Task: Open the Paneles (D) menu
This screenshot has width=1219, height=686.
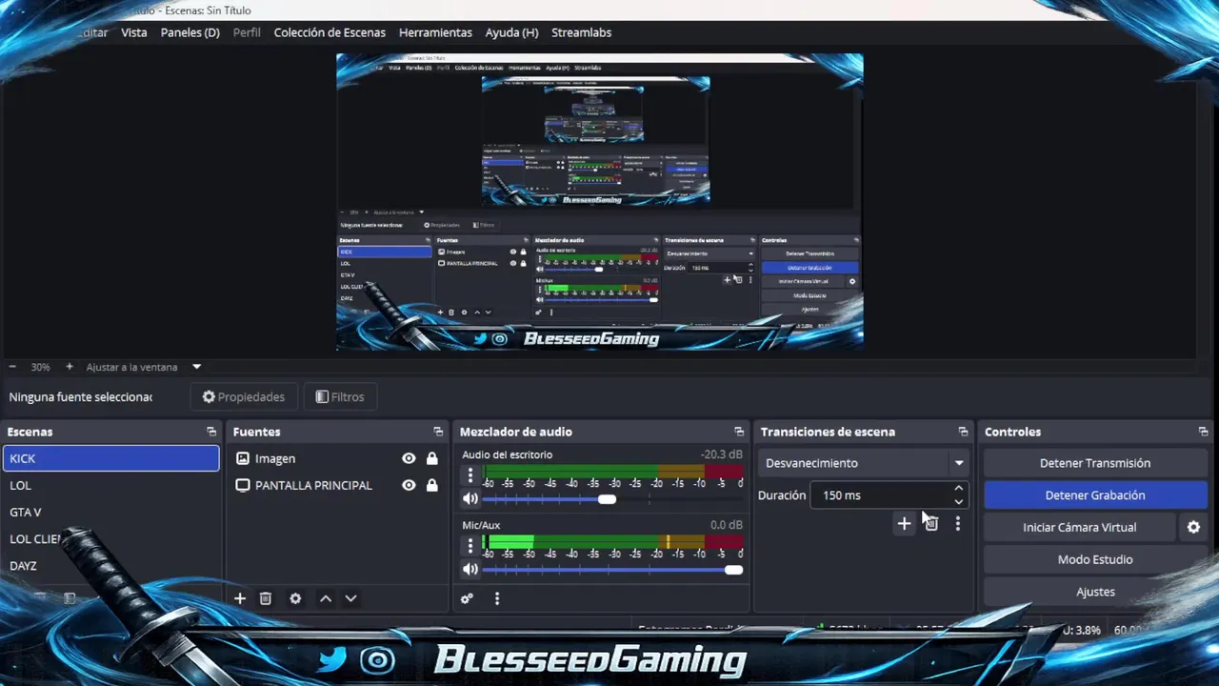Action: [x=190, y=32]
